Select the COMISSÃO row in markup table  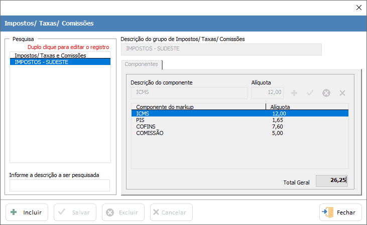point(239,133)
